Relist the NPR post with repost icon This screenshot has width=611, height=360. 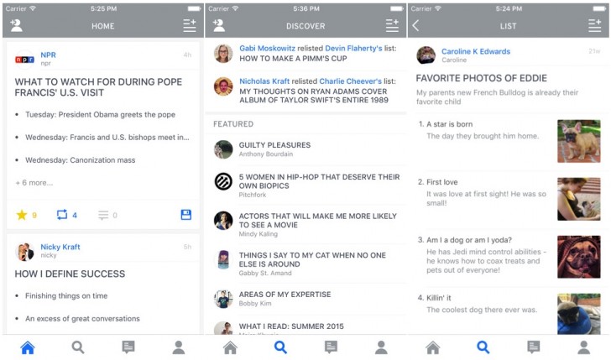61,216
